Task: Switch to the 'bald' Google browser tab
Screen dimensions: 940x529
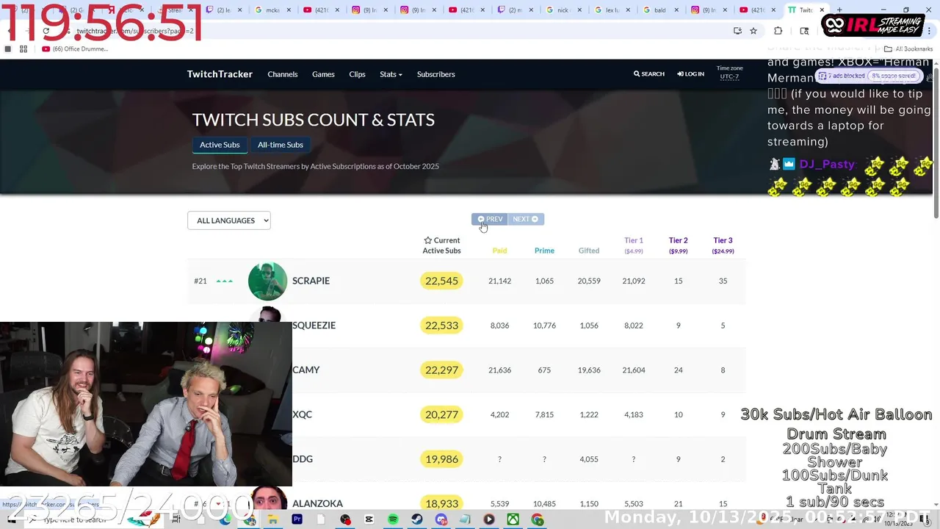Action: pos(662,10)
